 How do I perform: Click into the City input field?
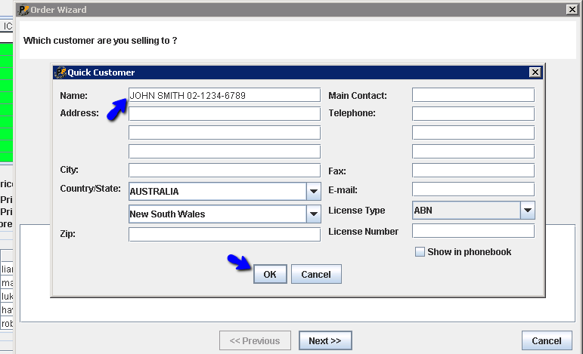point(225,171)
